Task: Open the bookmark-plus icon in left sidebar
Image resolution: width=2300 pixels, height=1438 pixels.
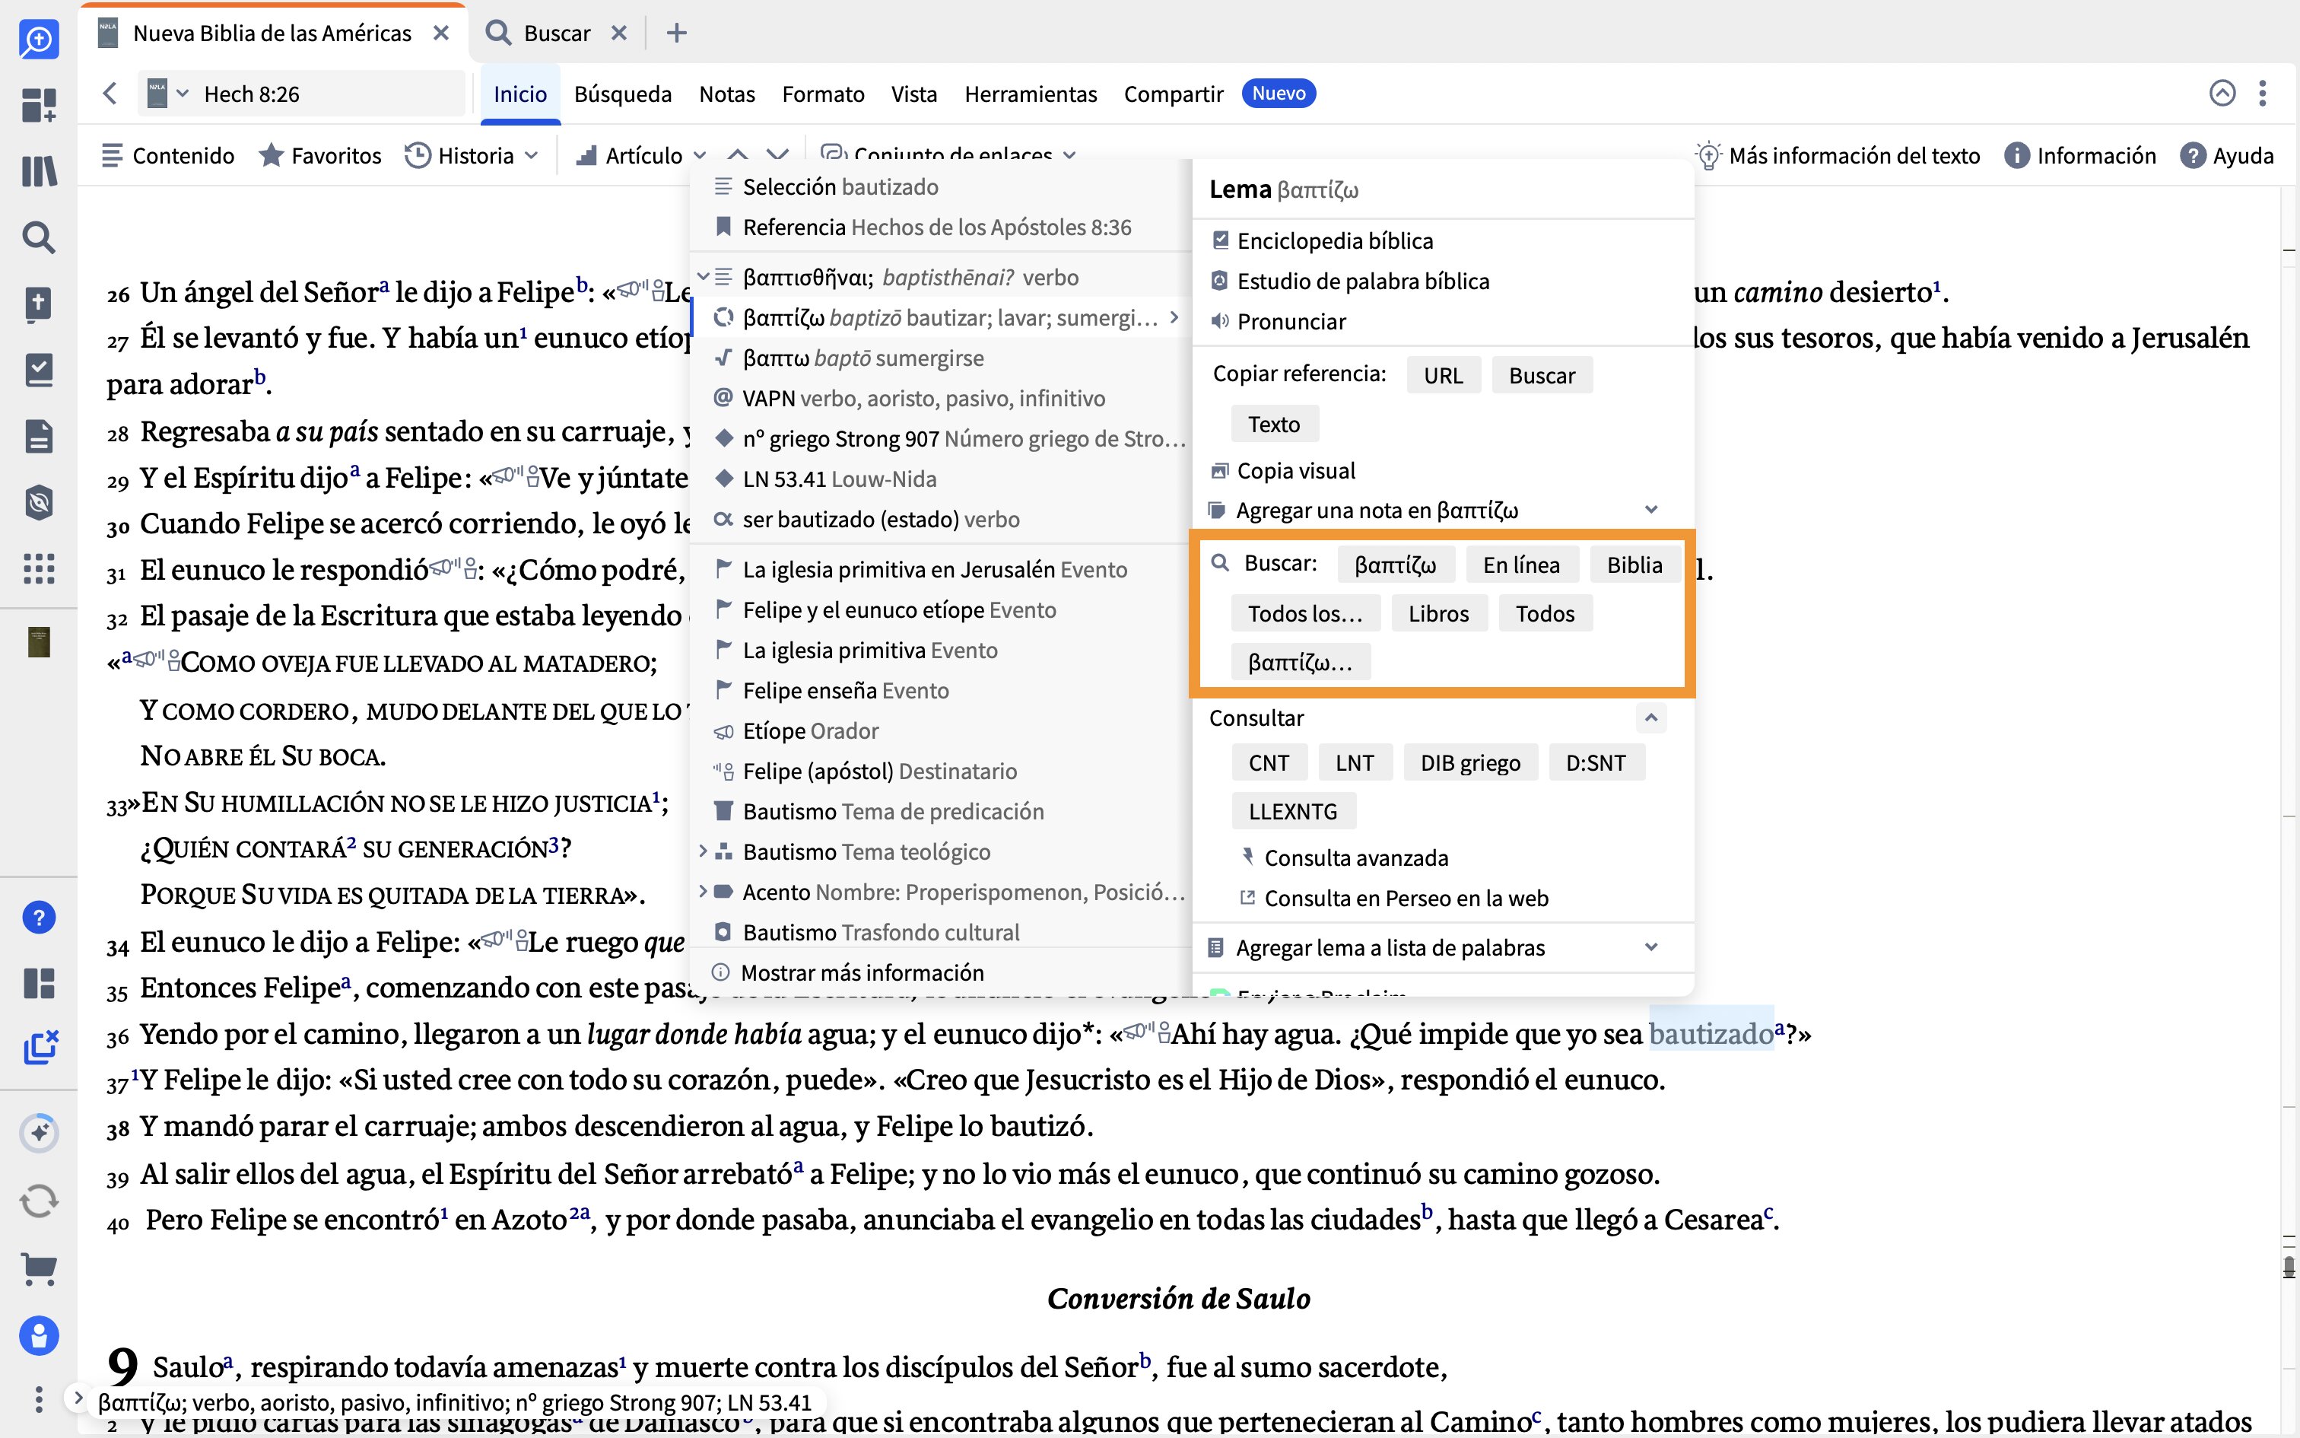Action: pos(39,304)
